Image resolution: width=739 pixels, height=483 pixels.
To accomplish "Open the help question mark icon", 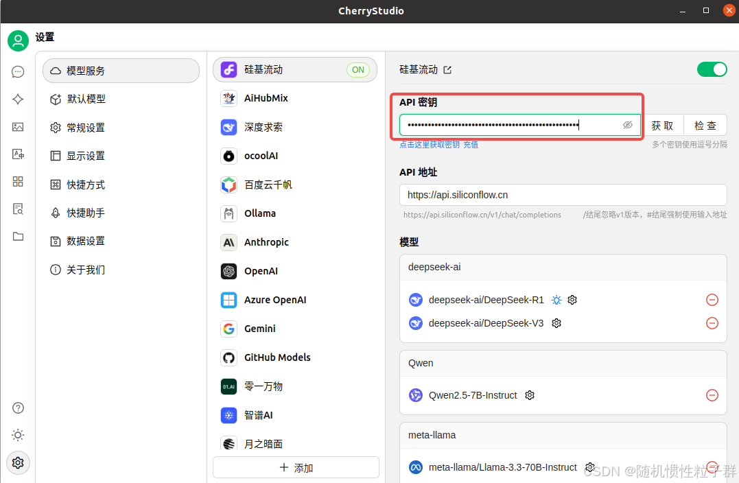I will click(18, 408).
